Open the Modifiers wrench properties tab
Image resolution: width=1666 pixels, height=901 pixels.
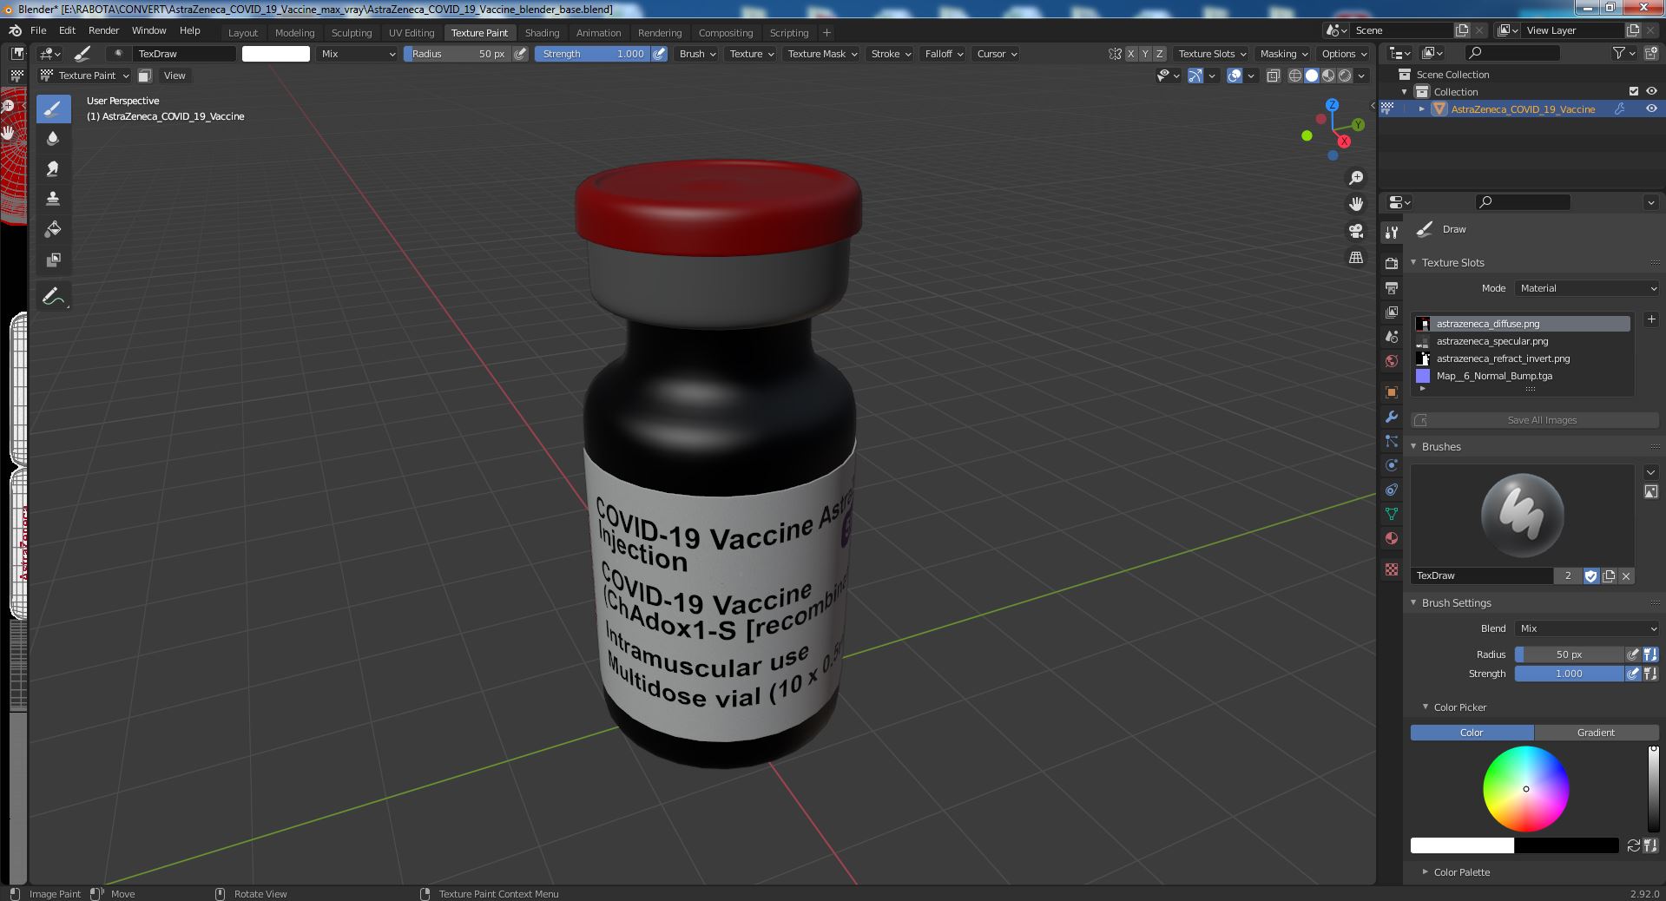click(x=1392, y=417)
